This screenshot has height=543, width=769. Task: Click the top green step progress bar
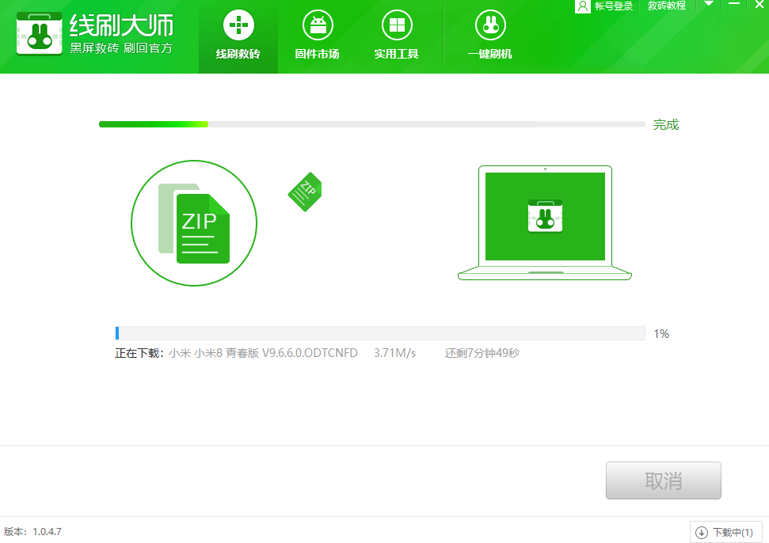point(371,124)
